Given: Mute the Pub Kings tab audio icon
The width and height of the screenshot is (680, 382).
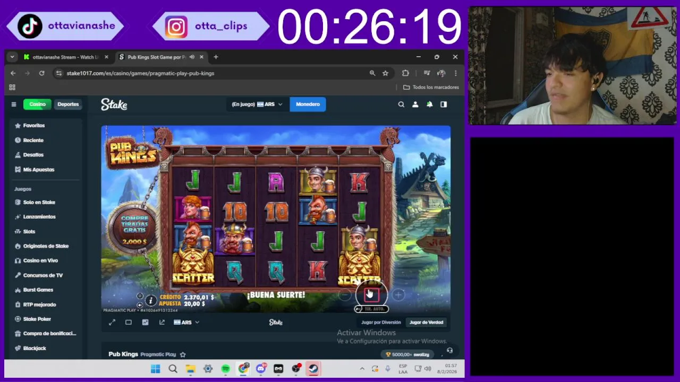Looking at the screenshot, I should pyautogui.click(x=192, y=57).
